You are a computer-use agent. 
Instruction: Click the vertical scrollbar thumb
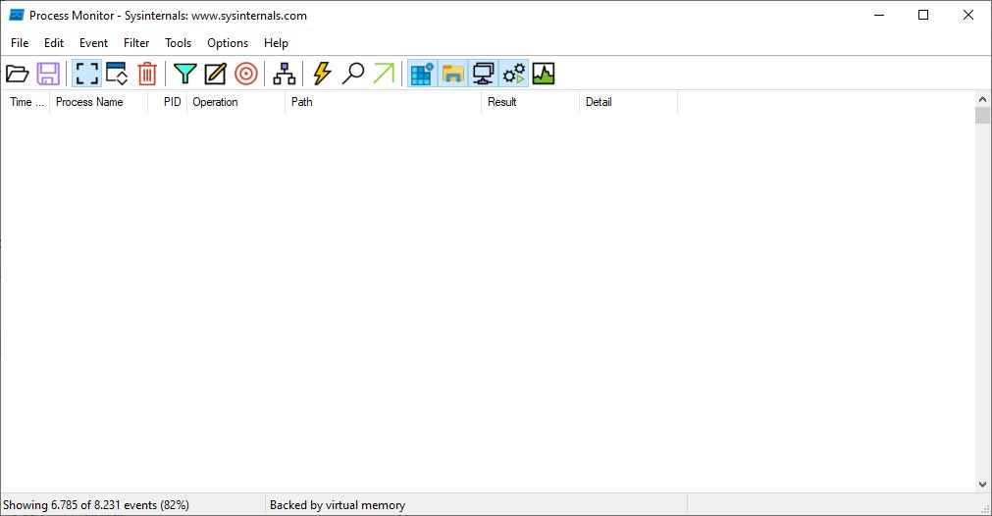[x=982, y=115]
